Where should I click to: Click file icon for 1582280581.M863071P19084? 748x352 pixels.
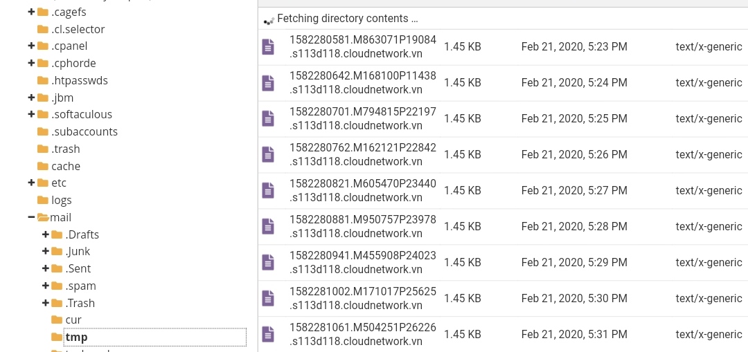point(267,47)
